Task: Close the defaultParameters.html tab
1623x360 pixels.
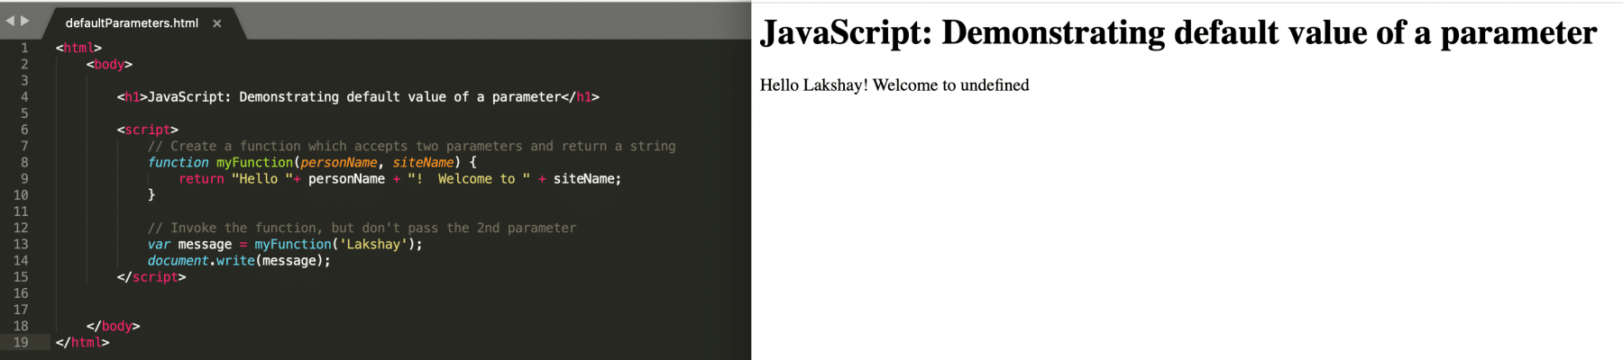Action: point(216,23)
